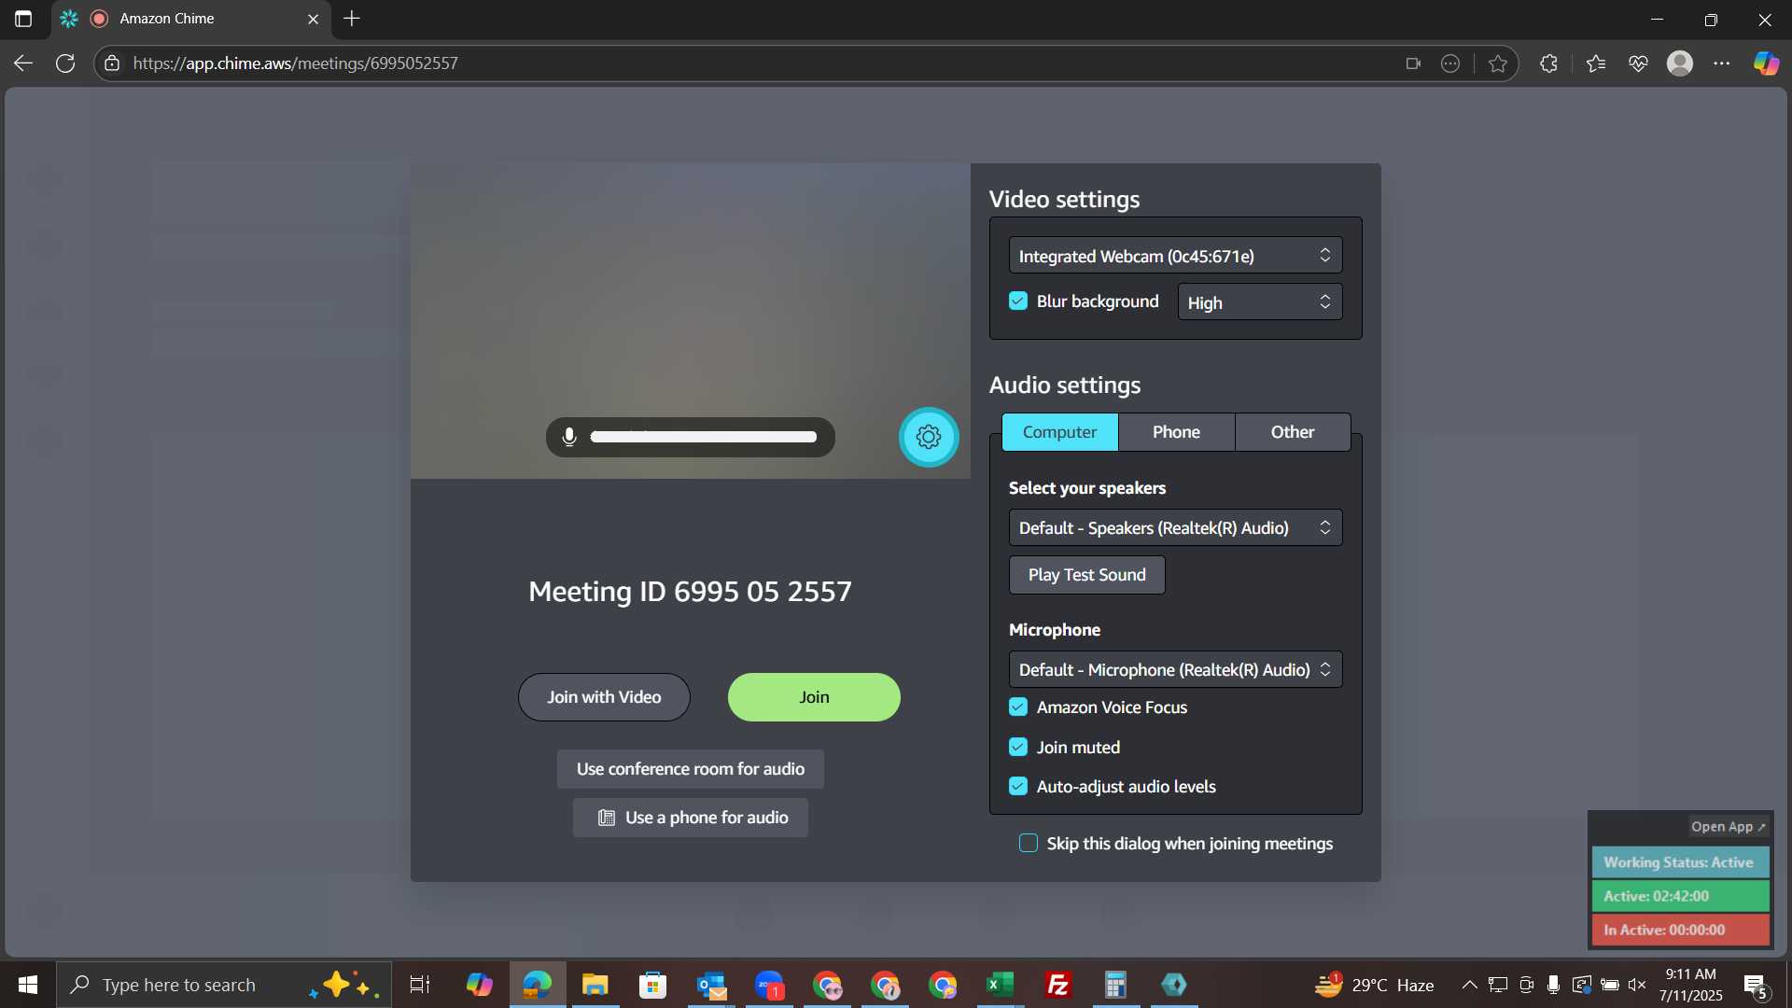Show hidden system tray icons chevron
The width and height of the screenshot is (1792, 1008).
click(x=1469, y=985)
